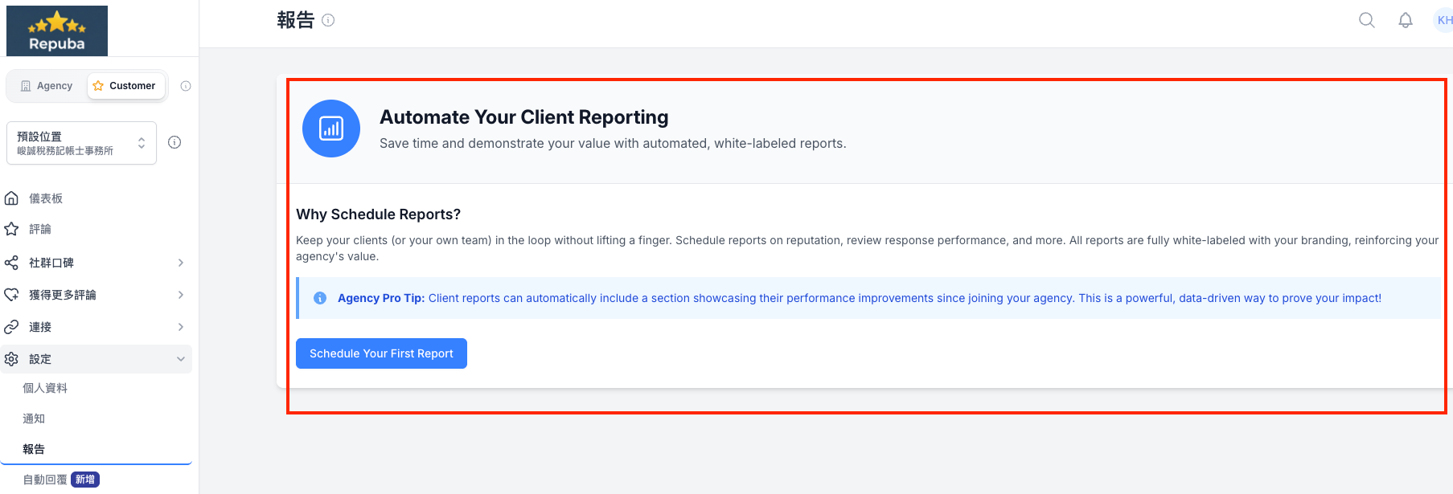This screenshot has width=1453, height=494.
Task: Open the KH user avatar
Action: click(x=1444, y=20)
